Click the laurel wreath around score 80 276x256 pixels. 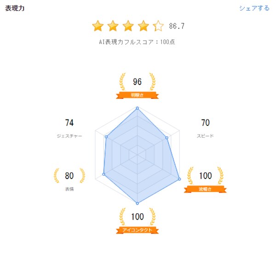click(69, 176)
